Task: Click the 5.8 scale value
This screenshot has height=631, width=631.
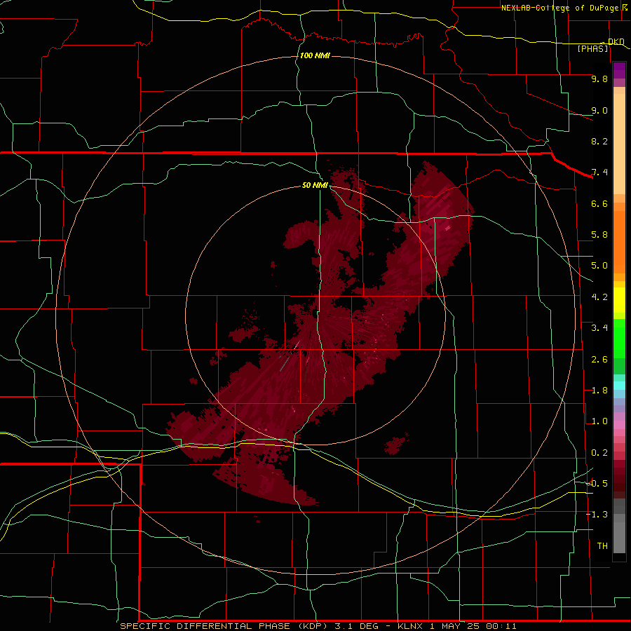Action: point(599,235)
